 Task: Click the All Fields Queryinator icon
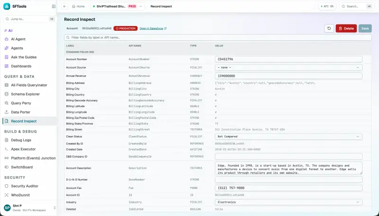[7, 85]
